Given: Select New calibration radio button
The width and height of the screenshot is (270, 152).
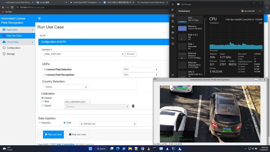Looking at the screenshot, I should [x=43, y=101].
